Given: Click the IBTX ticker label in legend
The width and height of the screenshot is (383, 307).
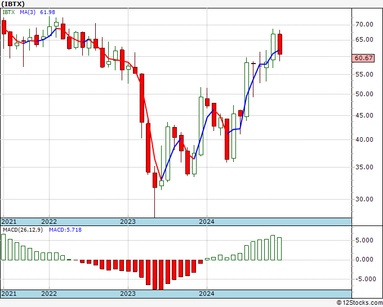Looking at the screenshot, I should (x=8, y=12).
